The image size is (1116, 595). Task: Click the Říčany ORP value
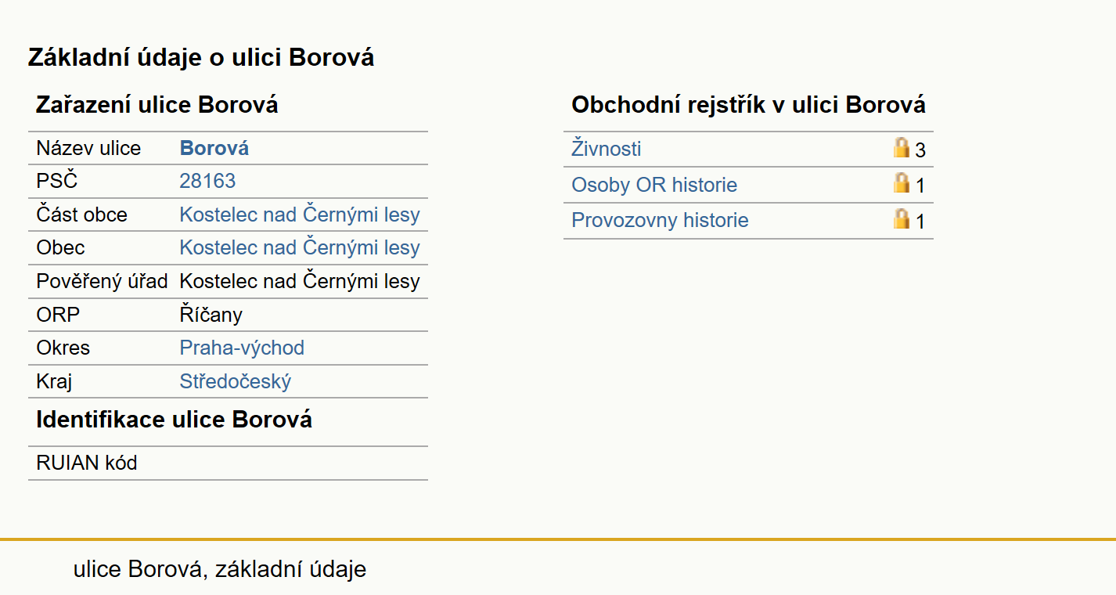[211, 315]
